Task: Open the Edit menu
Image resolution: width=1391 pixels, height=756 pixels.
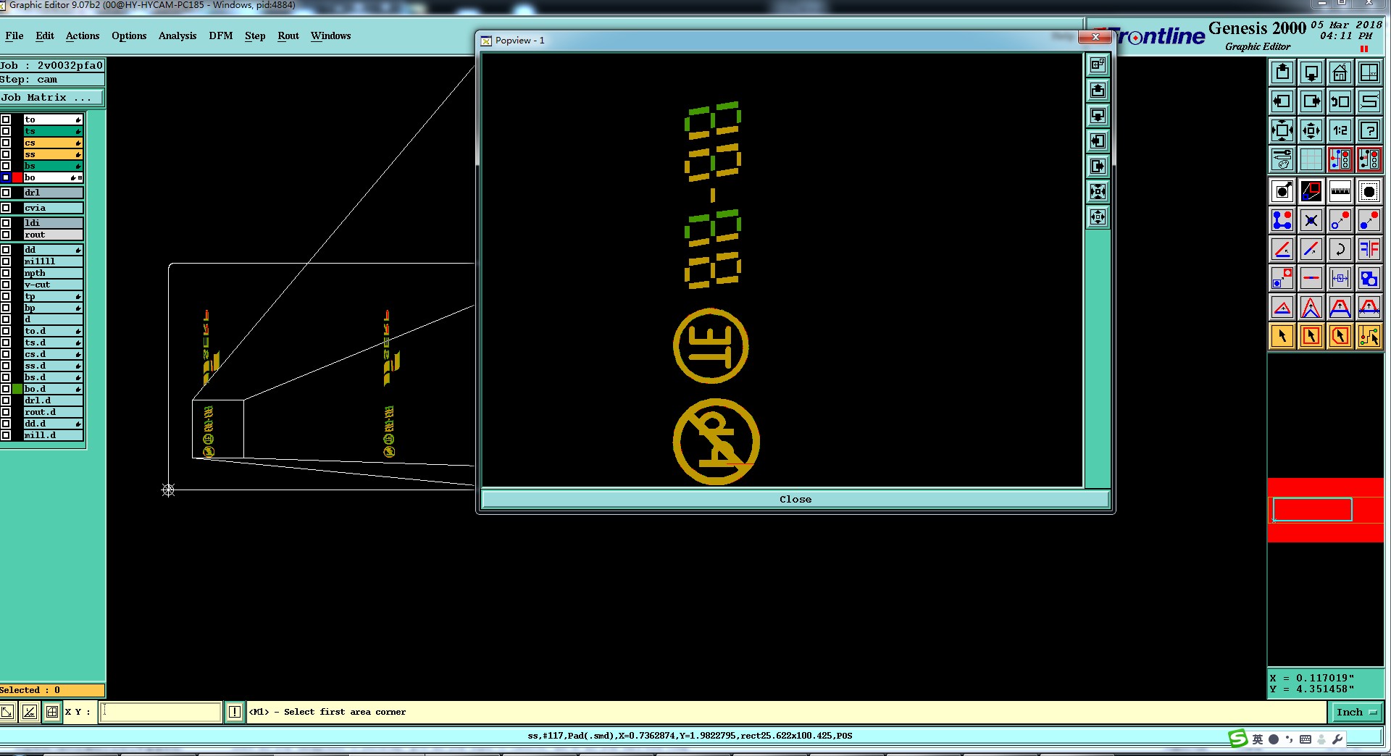Action: pos(45,35)
